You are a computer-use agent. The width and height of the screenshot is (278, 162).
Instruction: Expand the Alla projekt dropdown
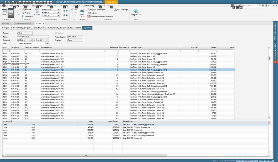[58, 9]
